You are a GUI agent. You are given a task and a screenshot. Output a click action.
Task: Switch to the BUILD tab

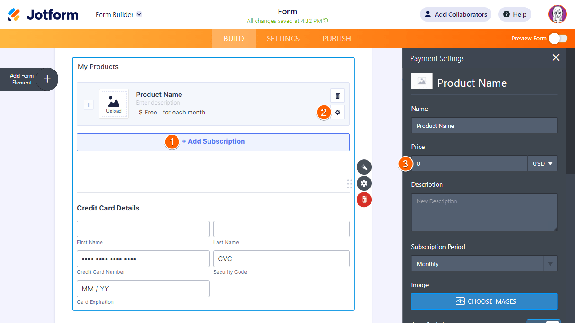click(x=234, y=39)
